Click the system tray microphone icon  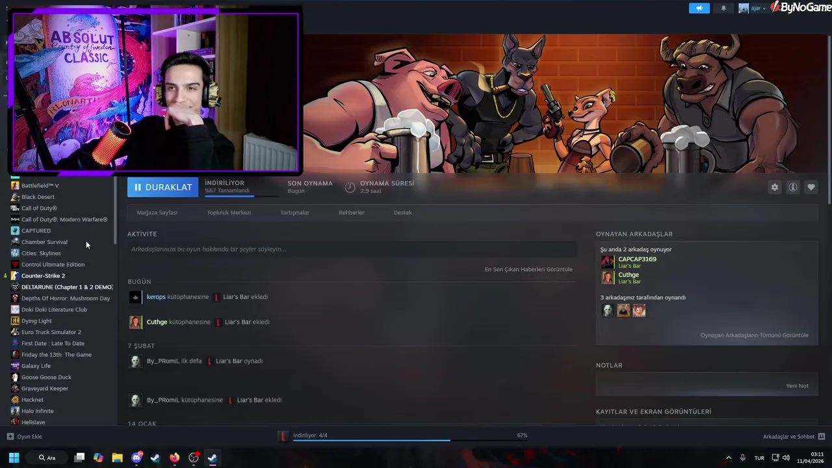(743, 458)
